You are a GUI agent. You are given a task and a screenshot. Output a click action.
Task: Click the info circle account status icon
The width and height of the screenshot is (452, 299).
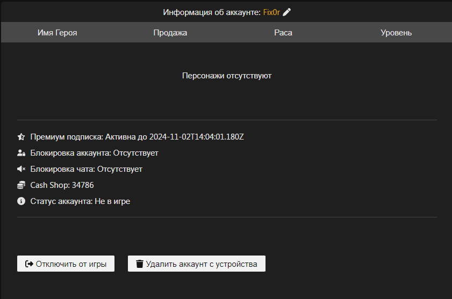coord(21,201)
